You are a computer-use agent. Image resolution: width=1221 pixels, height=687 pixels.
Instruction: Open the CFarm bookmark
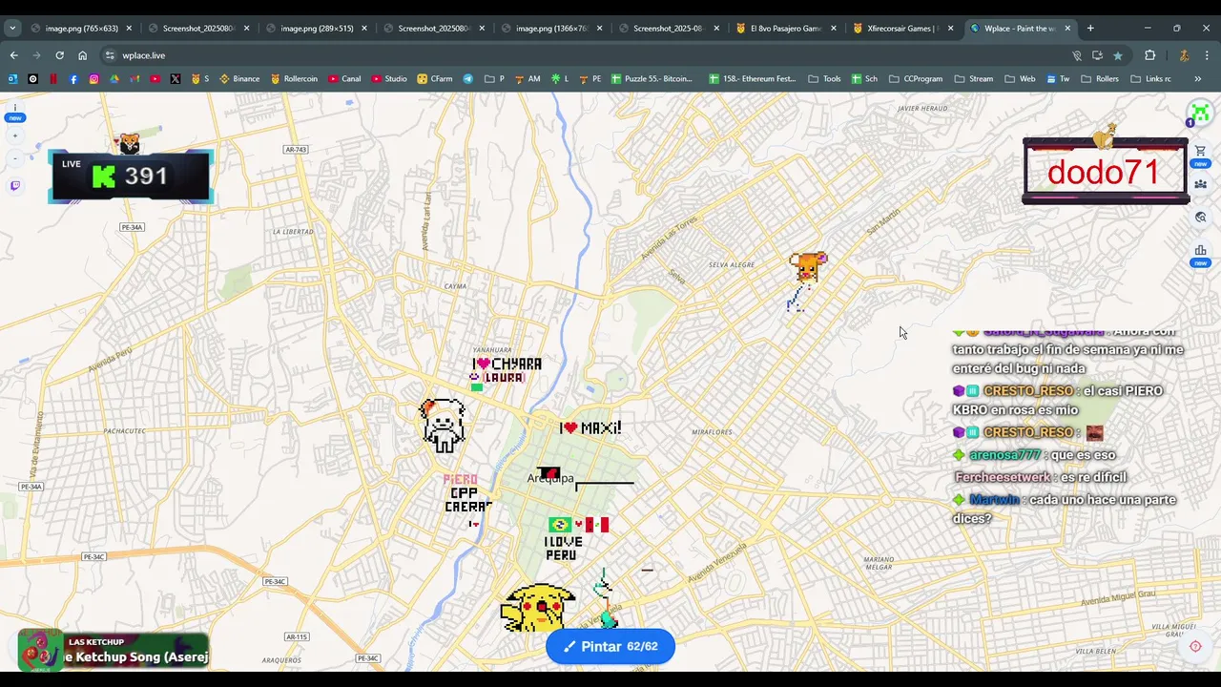[x=434, y=78]
